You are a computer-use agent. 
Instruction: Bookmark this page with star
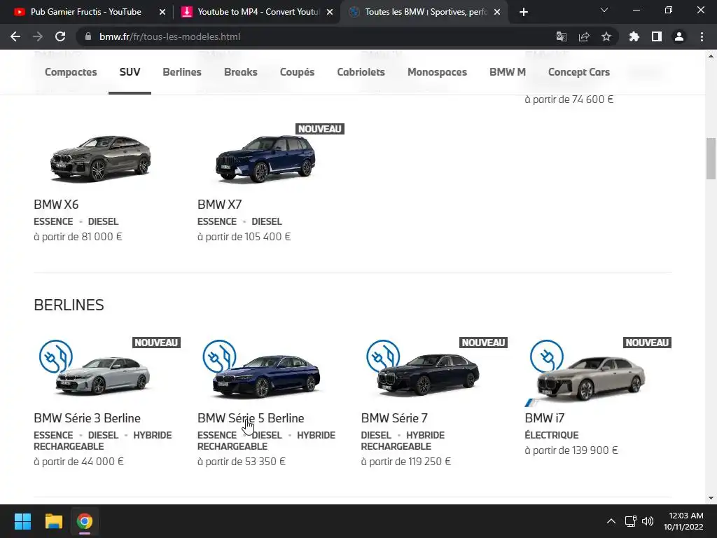tap(606, 36)
